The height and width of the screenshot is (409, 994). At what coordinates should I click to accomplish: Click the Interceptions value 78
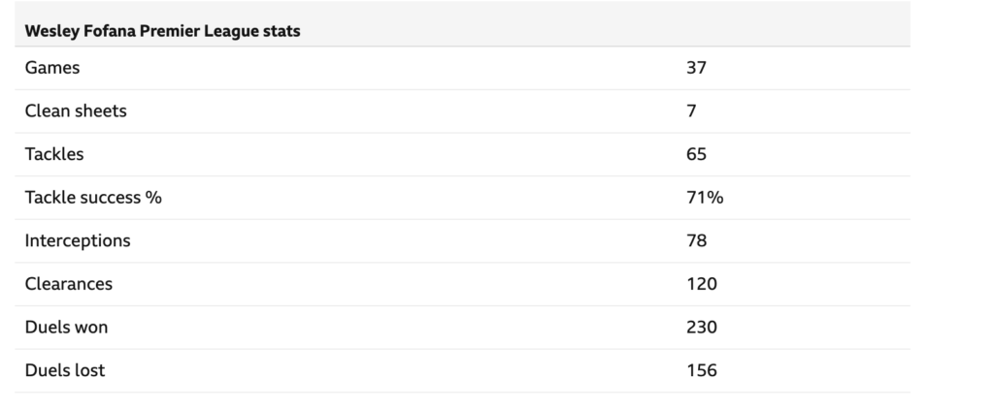click(696, 240)
